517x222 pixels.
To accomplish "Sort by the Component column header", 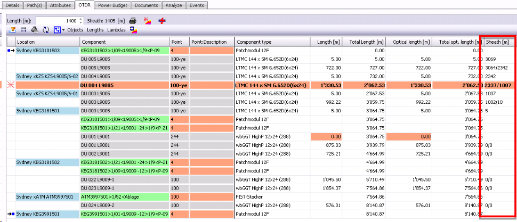I will click(x=125, y=42).
